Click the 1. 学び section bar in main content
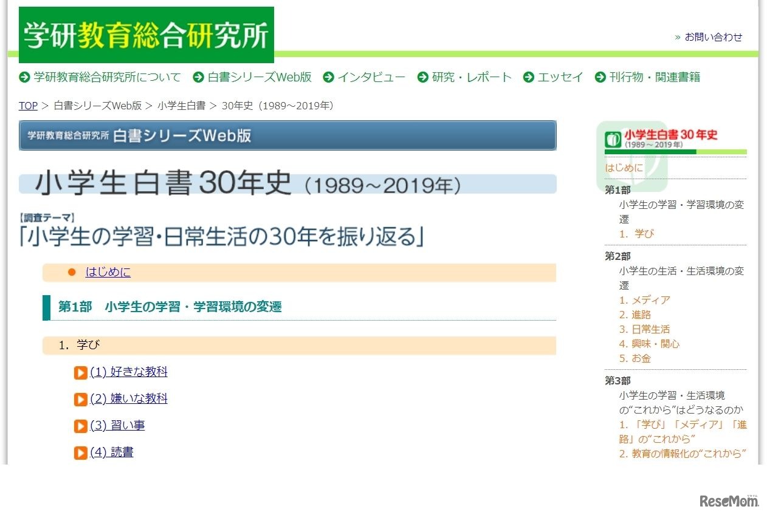767x515 pixels. (299, 346)
